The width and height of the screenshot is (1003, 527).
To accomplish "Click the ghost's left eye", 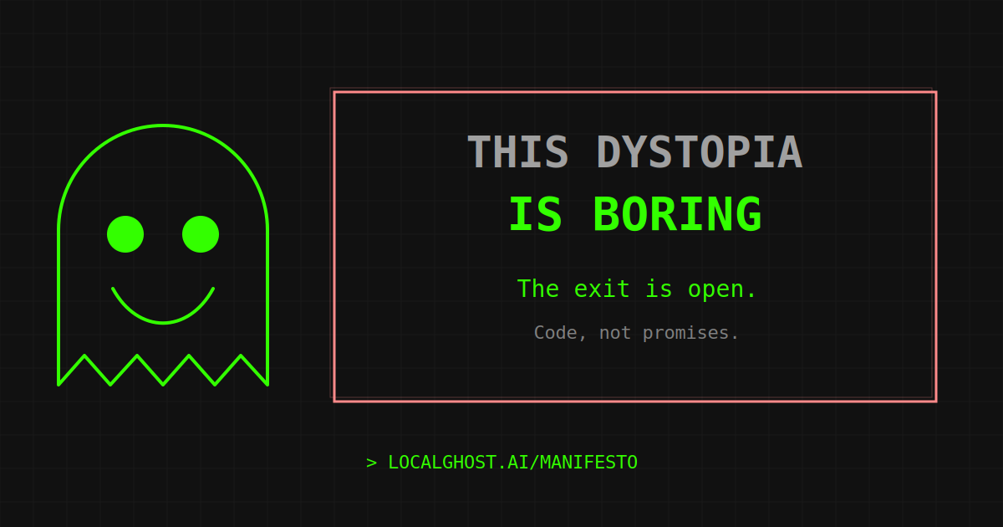I will (125, 233).
